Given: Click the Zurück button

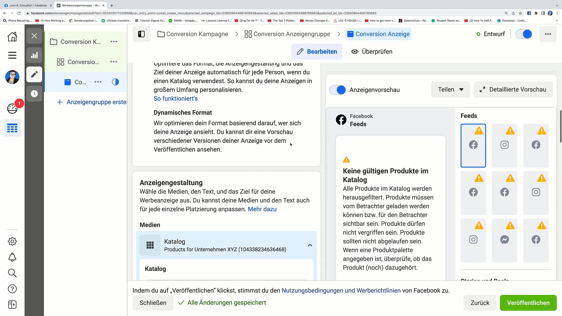Looking at the screenshot, I should point(480,303).
